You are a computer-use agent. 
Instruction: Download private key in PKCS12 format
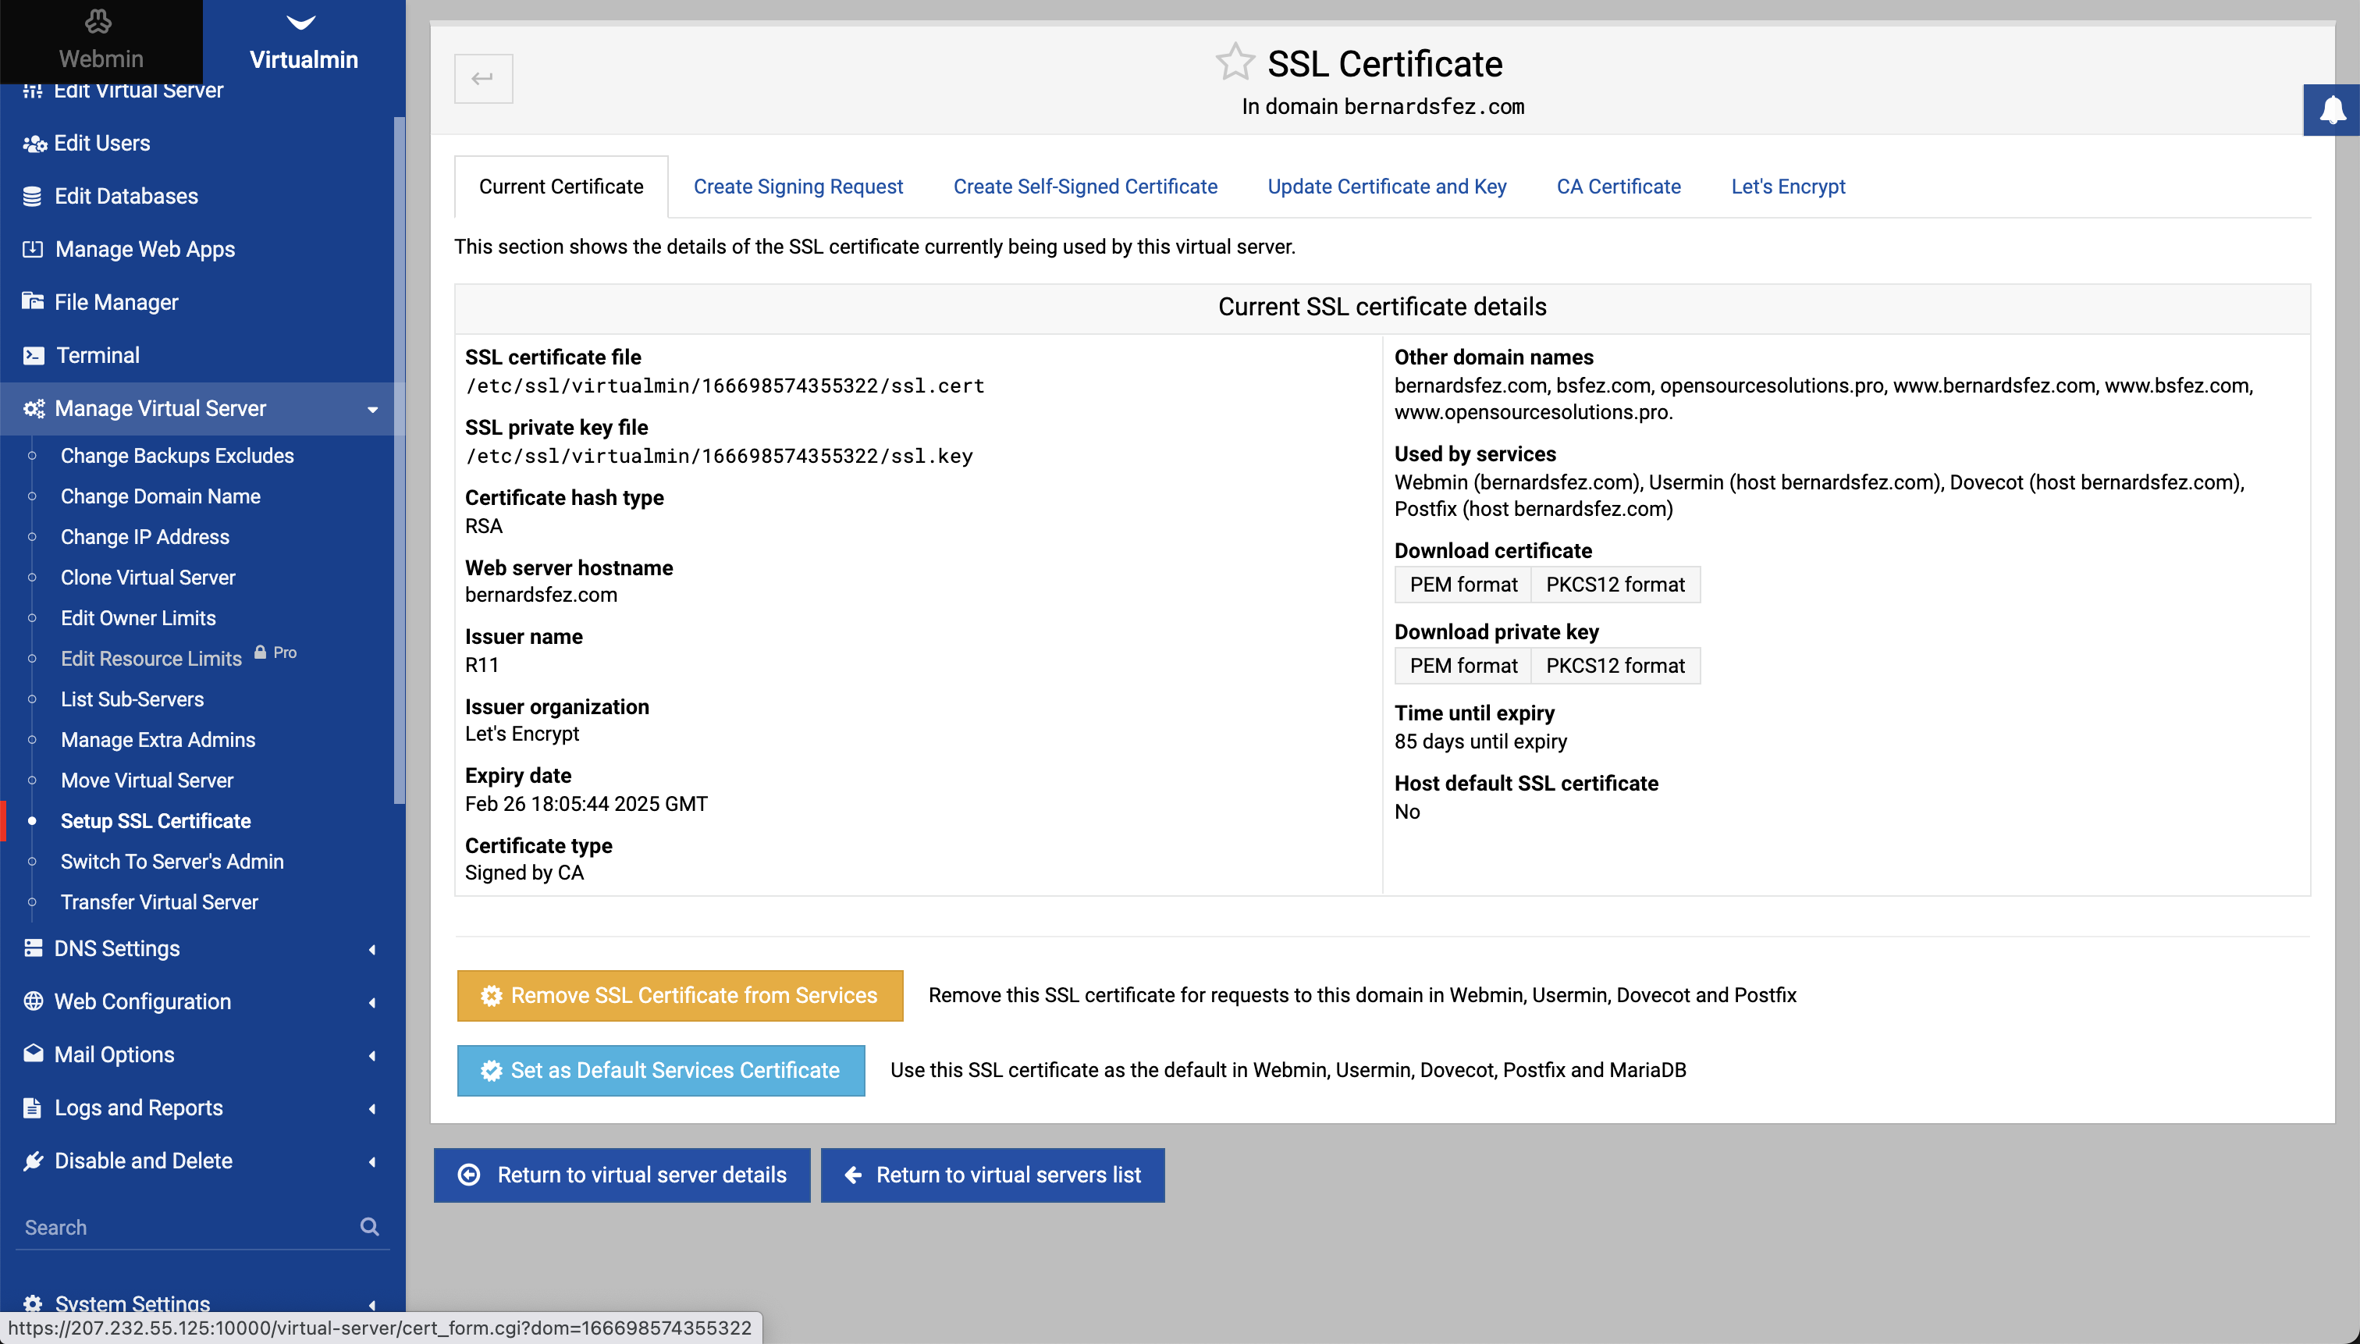(1616, 665)
